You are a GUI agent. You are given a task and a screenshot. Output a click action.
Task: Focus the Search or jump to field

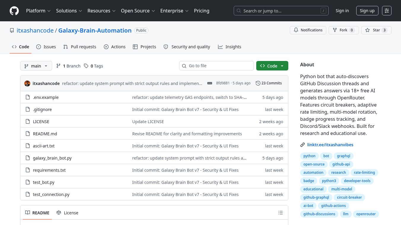coord(281,11)
